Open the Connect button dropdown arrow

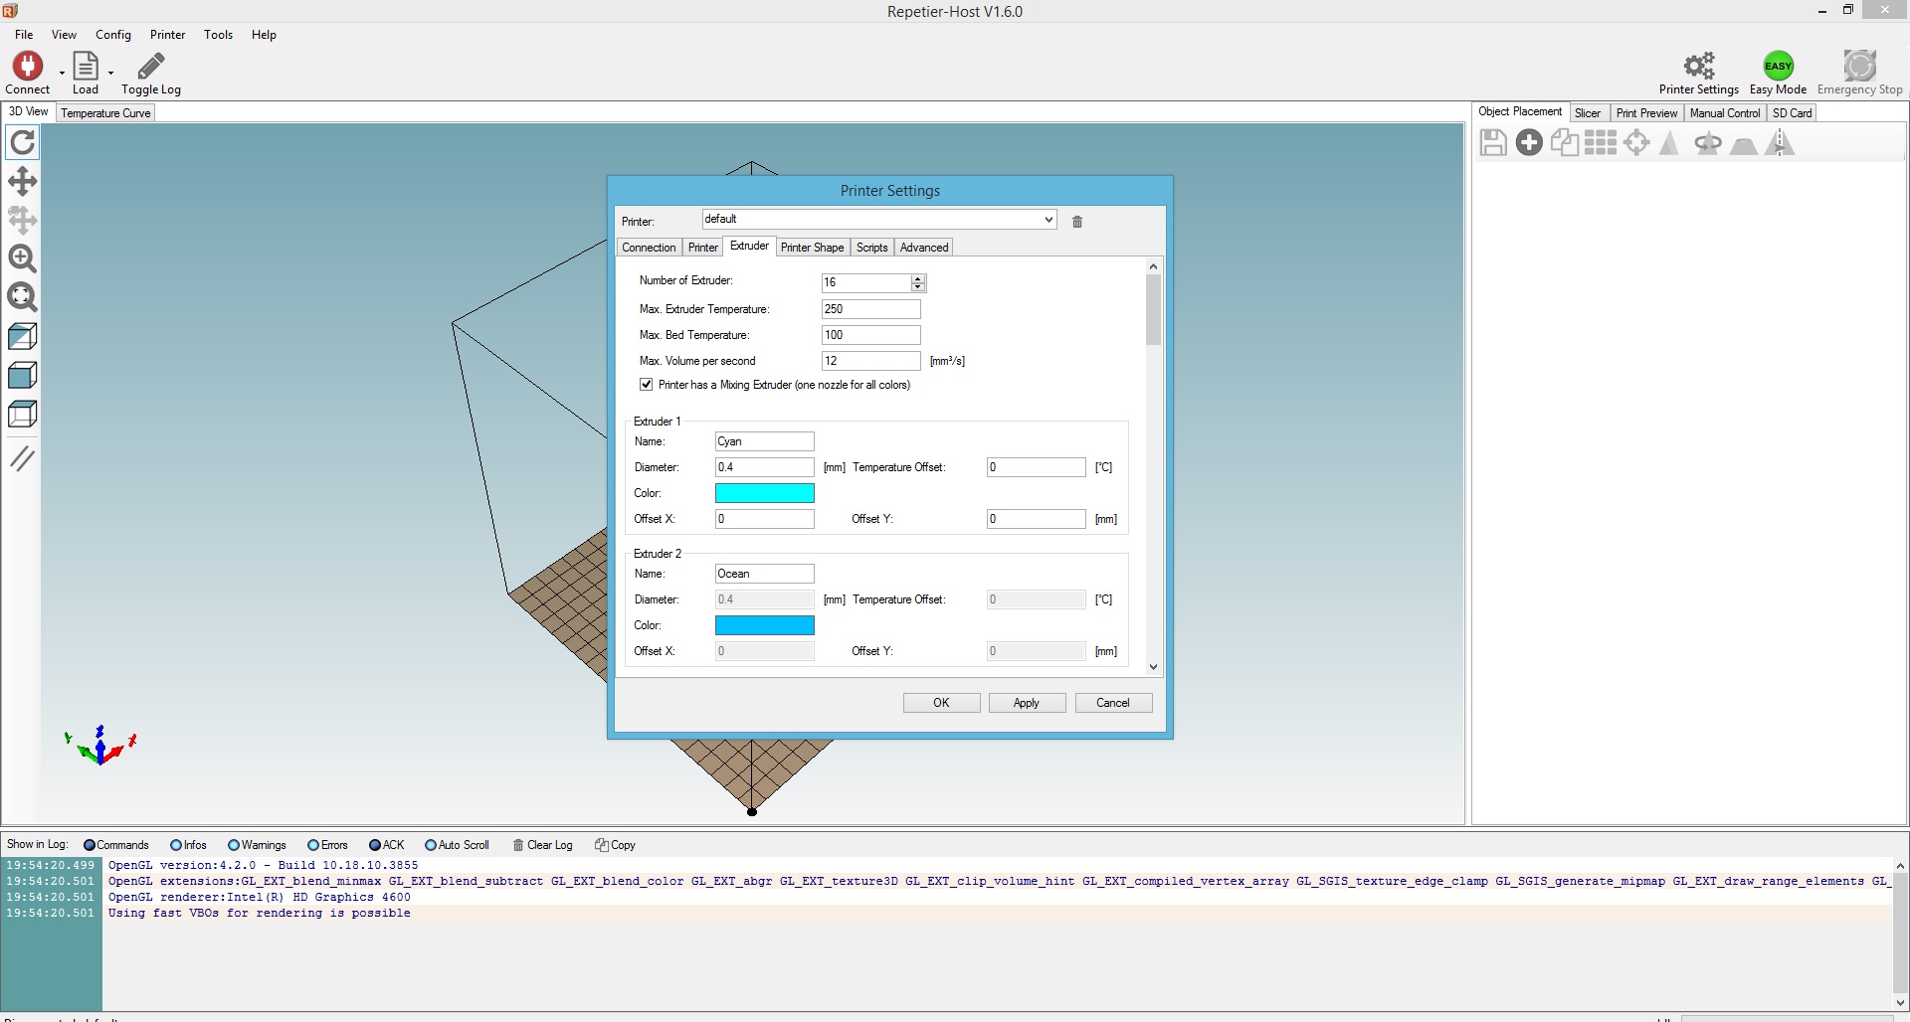[62, 73]
